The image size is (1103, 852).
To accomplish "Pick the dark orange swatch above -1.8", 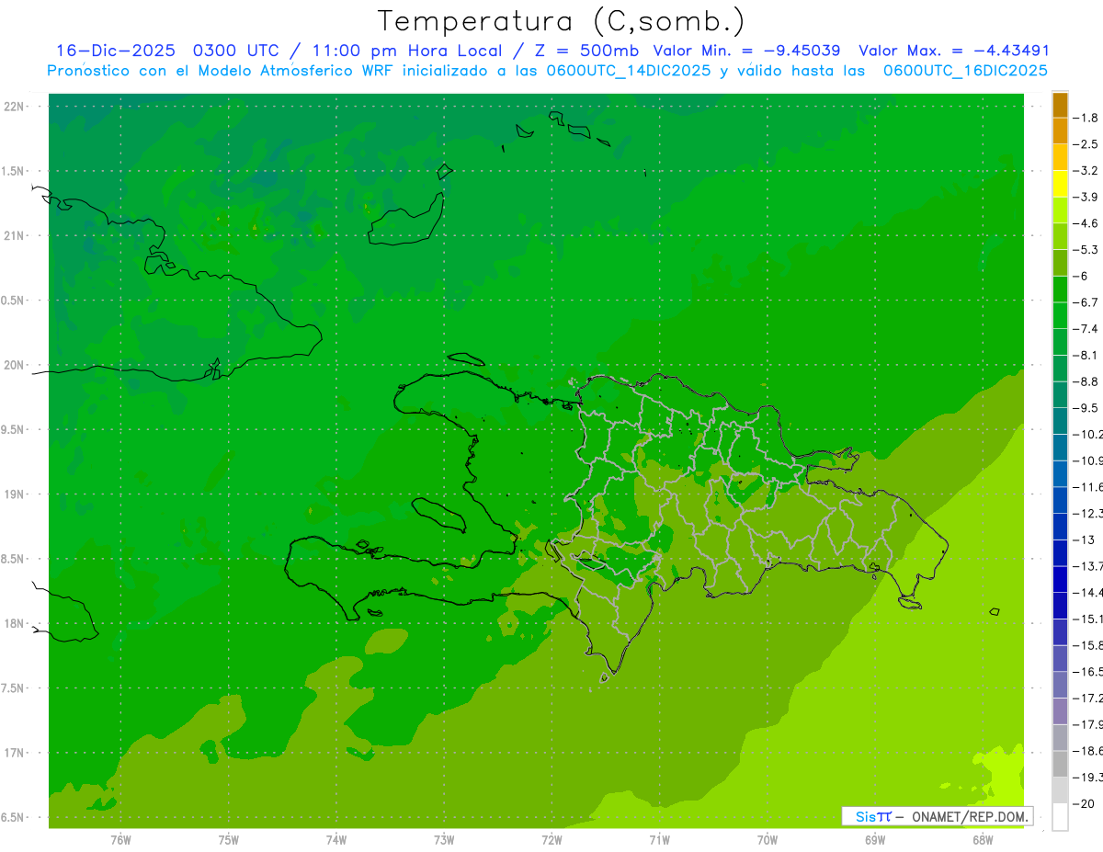I will click(x=1060, y=105).
